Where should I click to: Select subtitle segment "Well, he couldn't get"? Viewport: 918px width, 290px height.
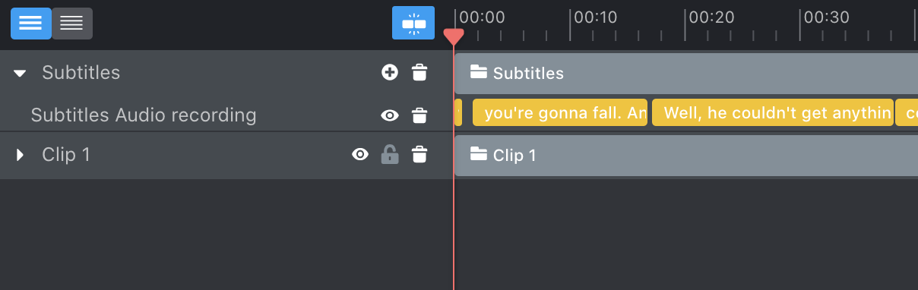pyautogui.click(x=773, y=113)
